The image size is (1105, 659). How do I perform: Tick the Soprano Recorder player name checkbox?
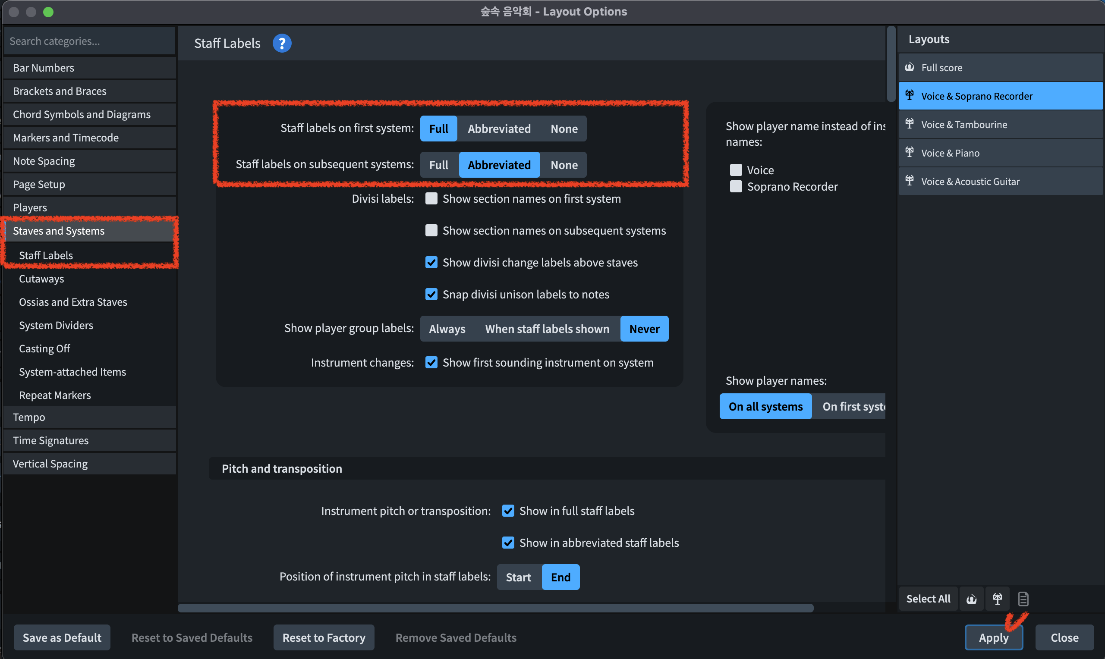point(736,186)
